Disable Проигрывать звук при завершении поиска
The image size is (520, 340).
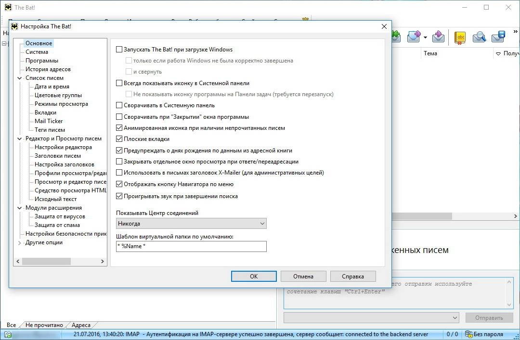click(119, 196)
